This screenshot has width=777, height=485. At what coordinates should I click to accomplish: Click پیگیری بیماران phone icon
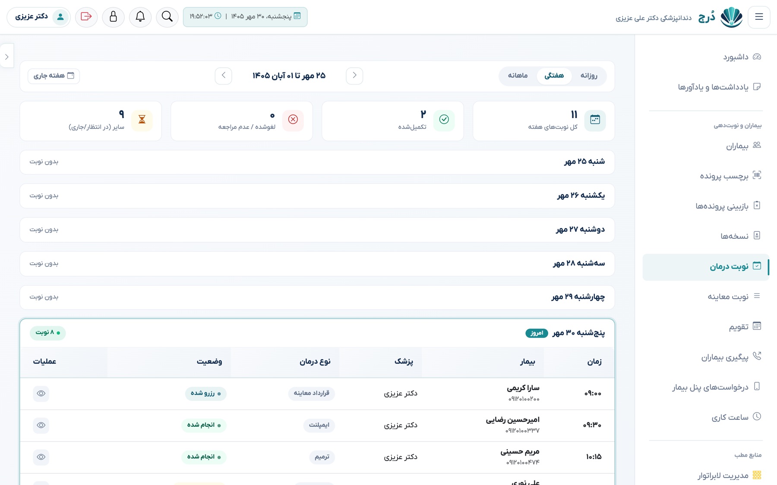coord(757,356)
